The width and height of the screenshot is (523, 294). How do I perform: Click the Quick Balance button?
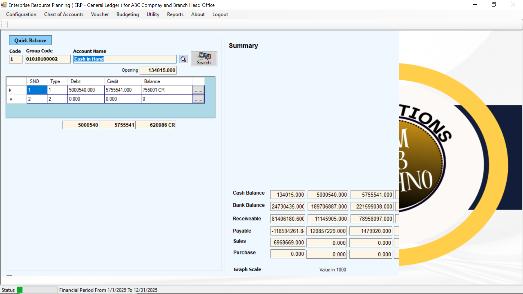pos(30,41)
